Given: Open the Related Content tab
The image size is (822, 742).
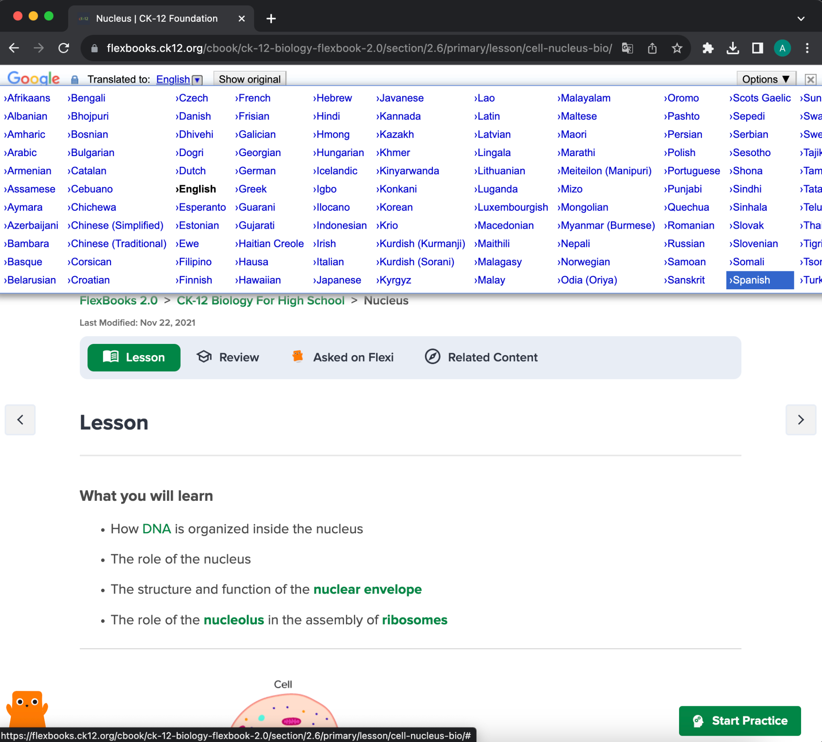Looking at the screenshot, I should pyautogui.click(x=481, y=358).
